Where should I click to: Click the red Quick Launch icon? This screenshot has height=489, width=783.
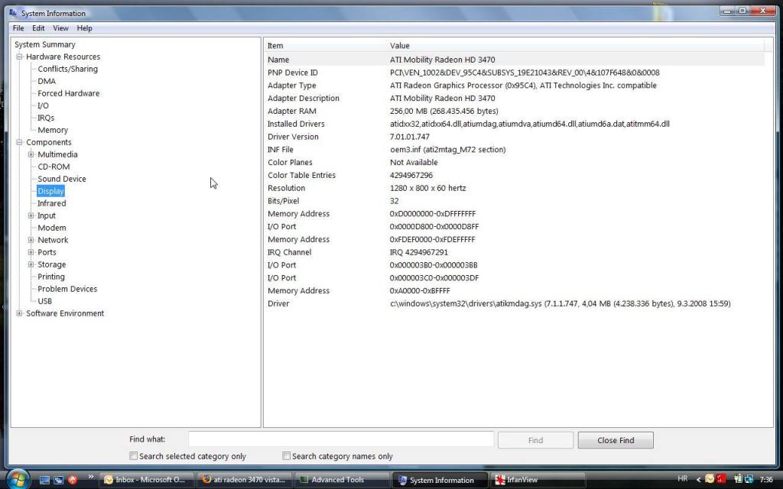pyautogui.click(x=73, y=480)
